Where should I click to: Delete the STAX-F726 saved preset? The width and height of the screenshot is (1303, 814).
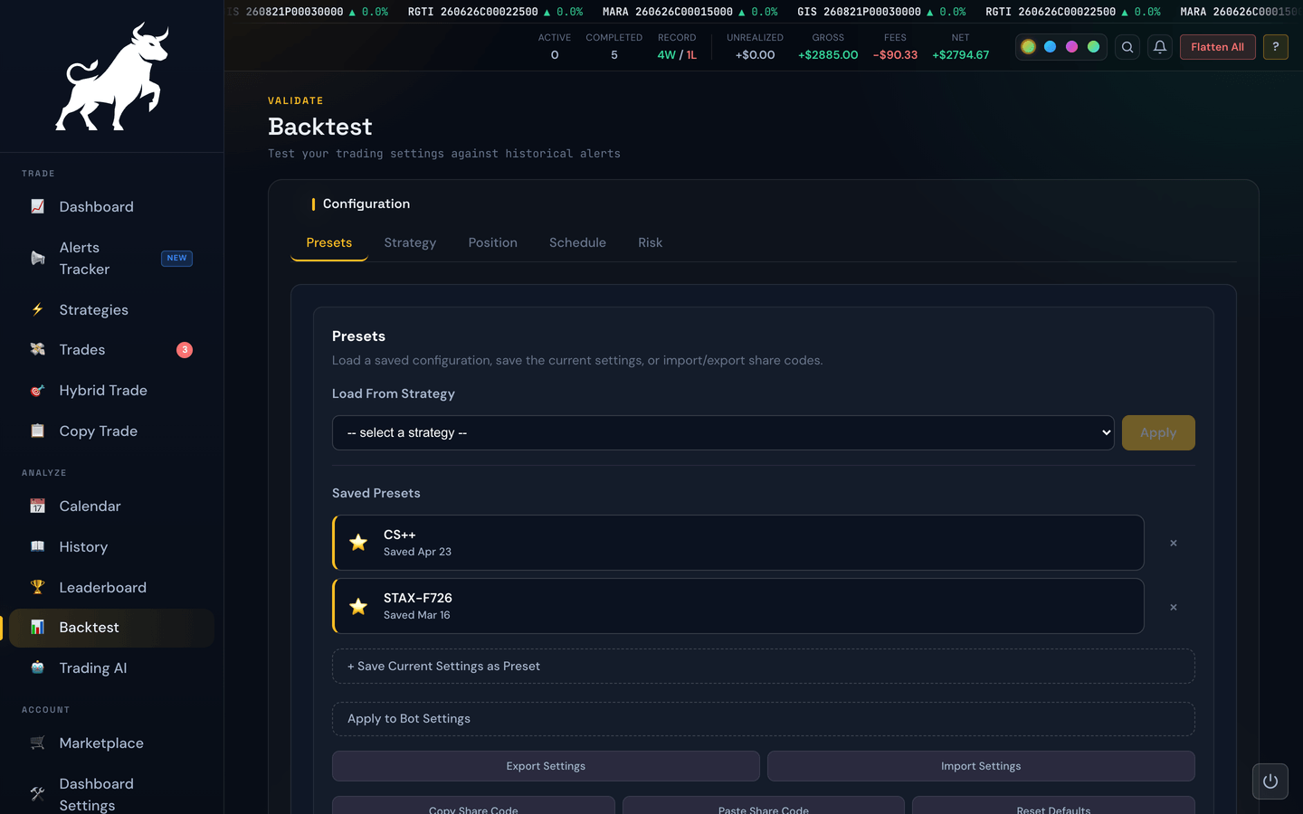(x=1174, y=607)
